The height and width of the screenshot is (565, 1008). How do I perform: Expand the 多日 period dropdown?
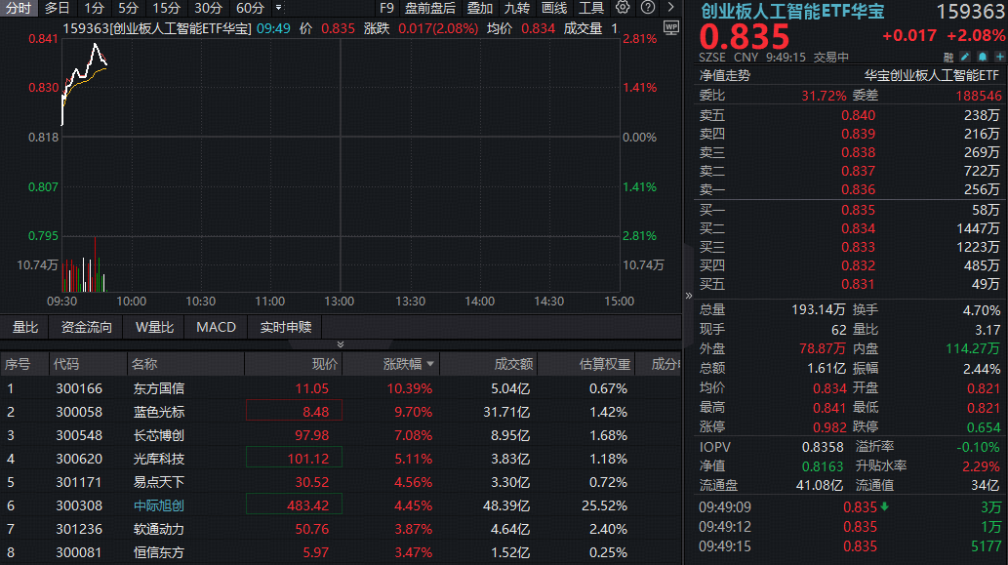(x=55, y=8)
